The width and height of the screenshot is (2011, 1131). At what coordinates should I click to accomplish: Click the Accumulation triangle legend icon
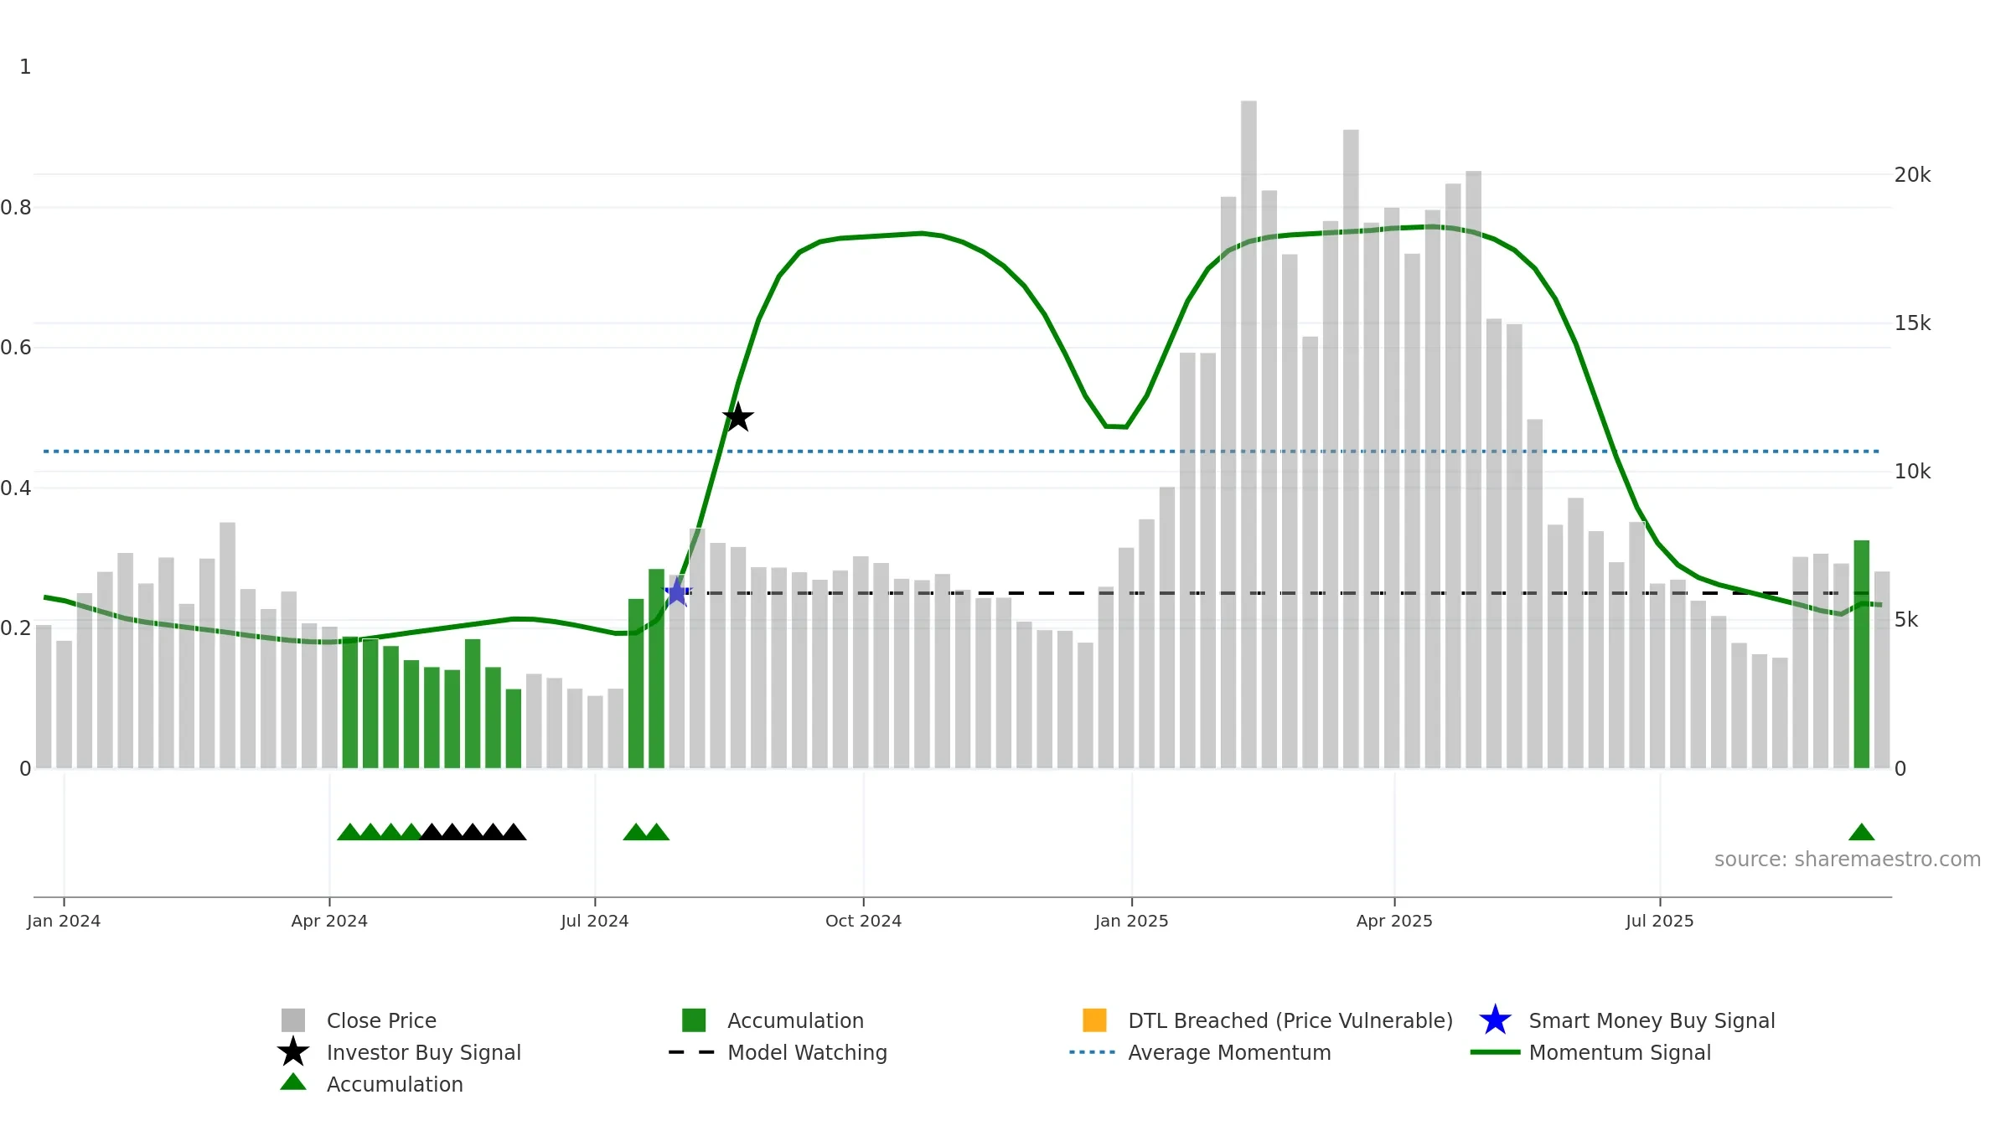pos(293,1083)
